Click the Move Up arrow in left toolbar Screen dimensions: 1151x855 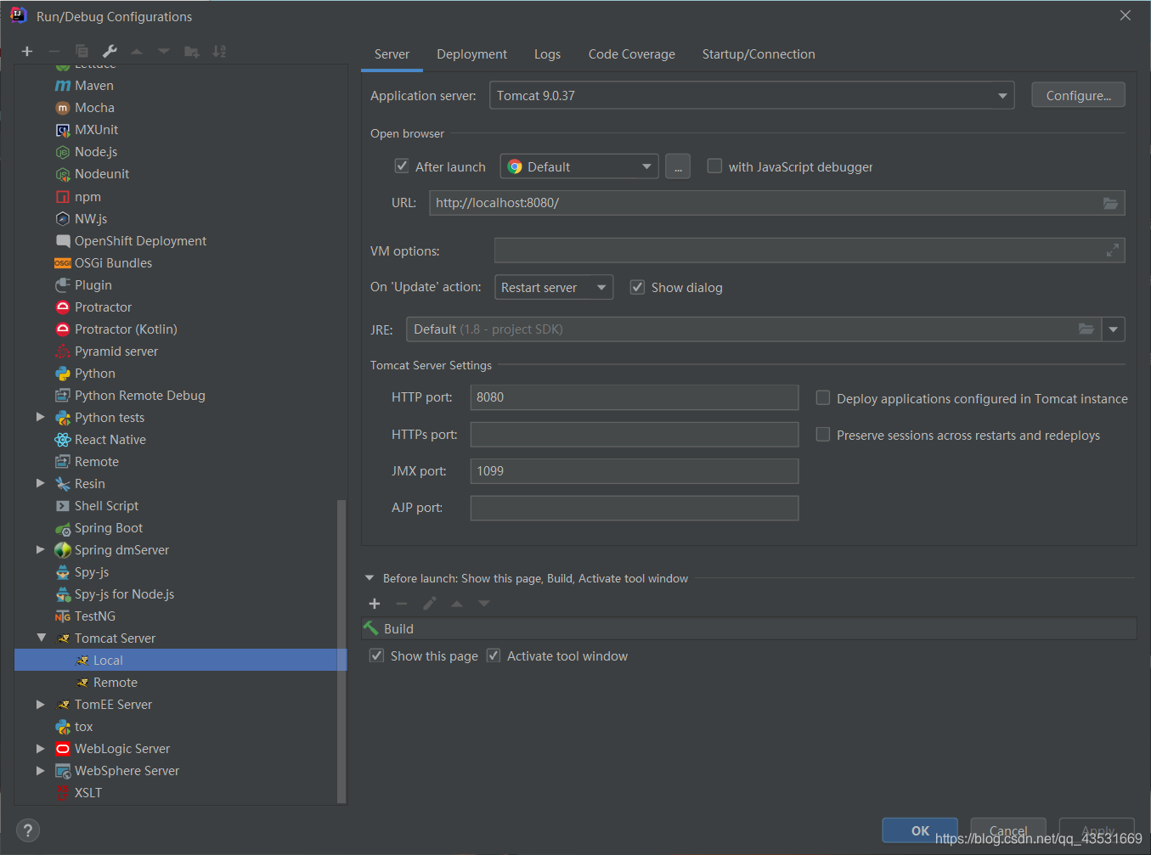click(x=137, y=52)
